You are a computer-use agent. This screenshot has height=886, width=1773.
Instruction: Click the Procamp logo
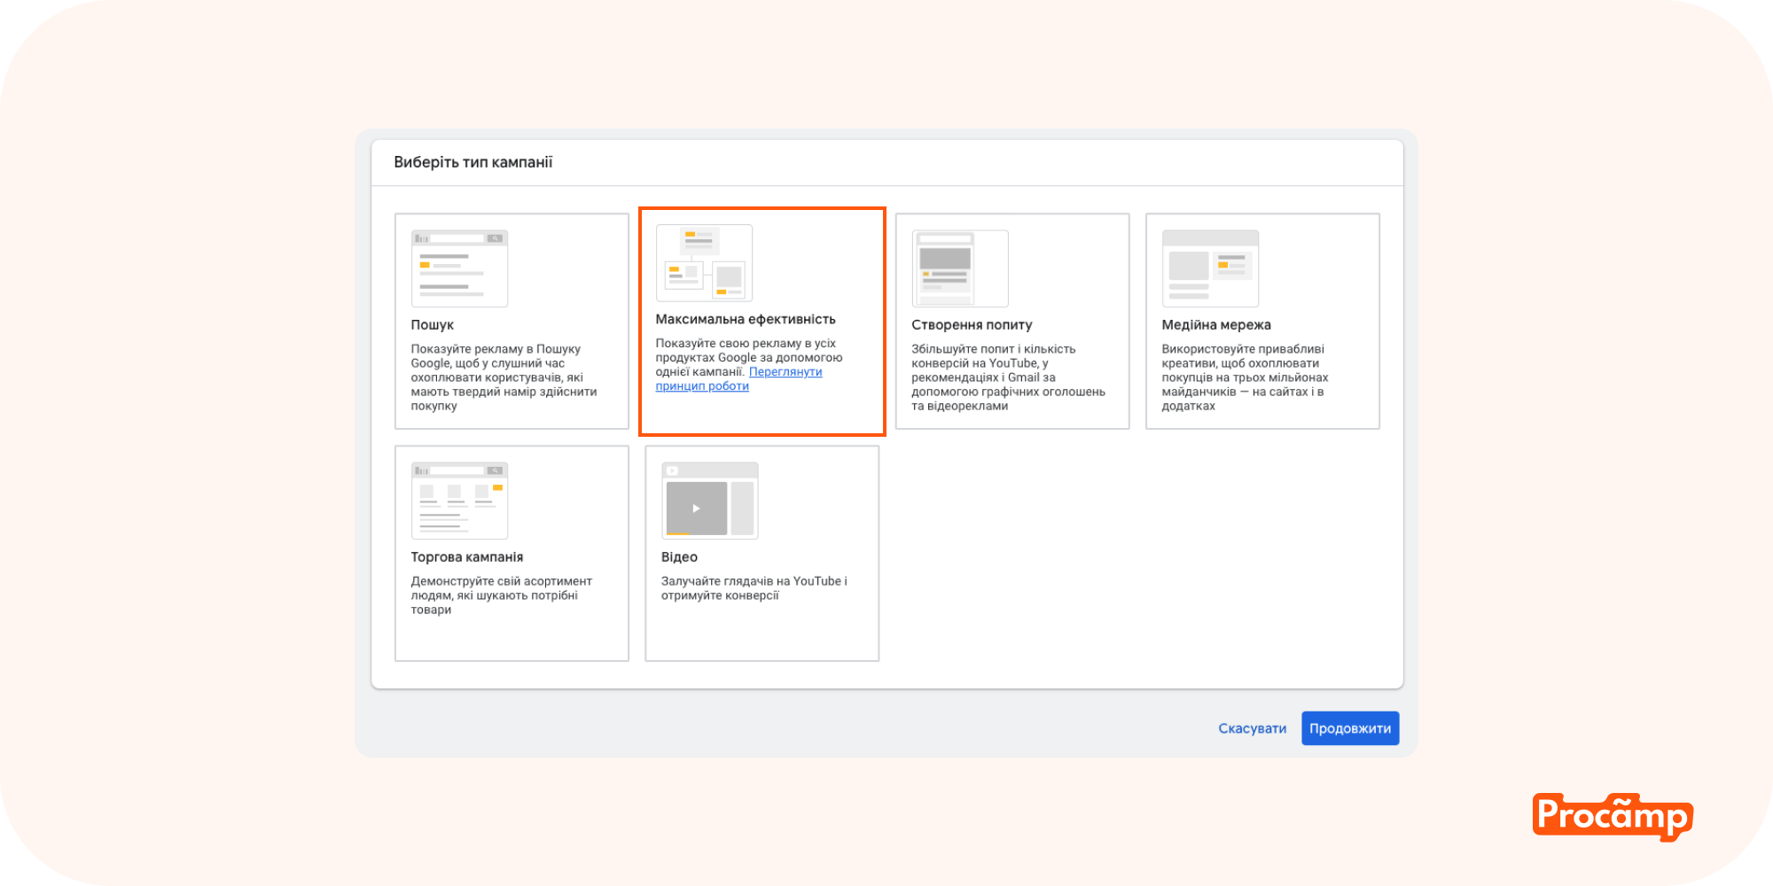(1612, 816)
